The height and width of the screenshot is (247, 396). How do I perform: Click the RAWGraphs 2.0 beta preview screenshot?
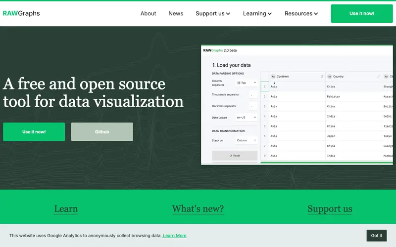[x=297, y=105]
